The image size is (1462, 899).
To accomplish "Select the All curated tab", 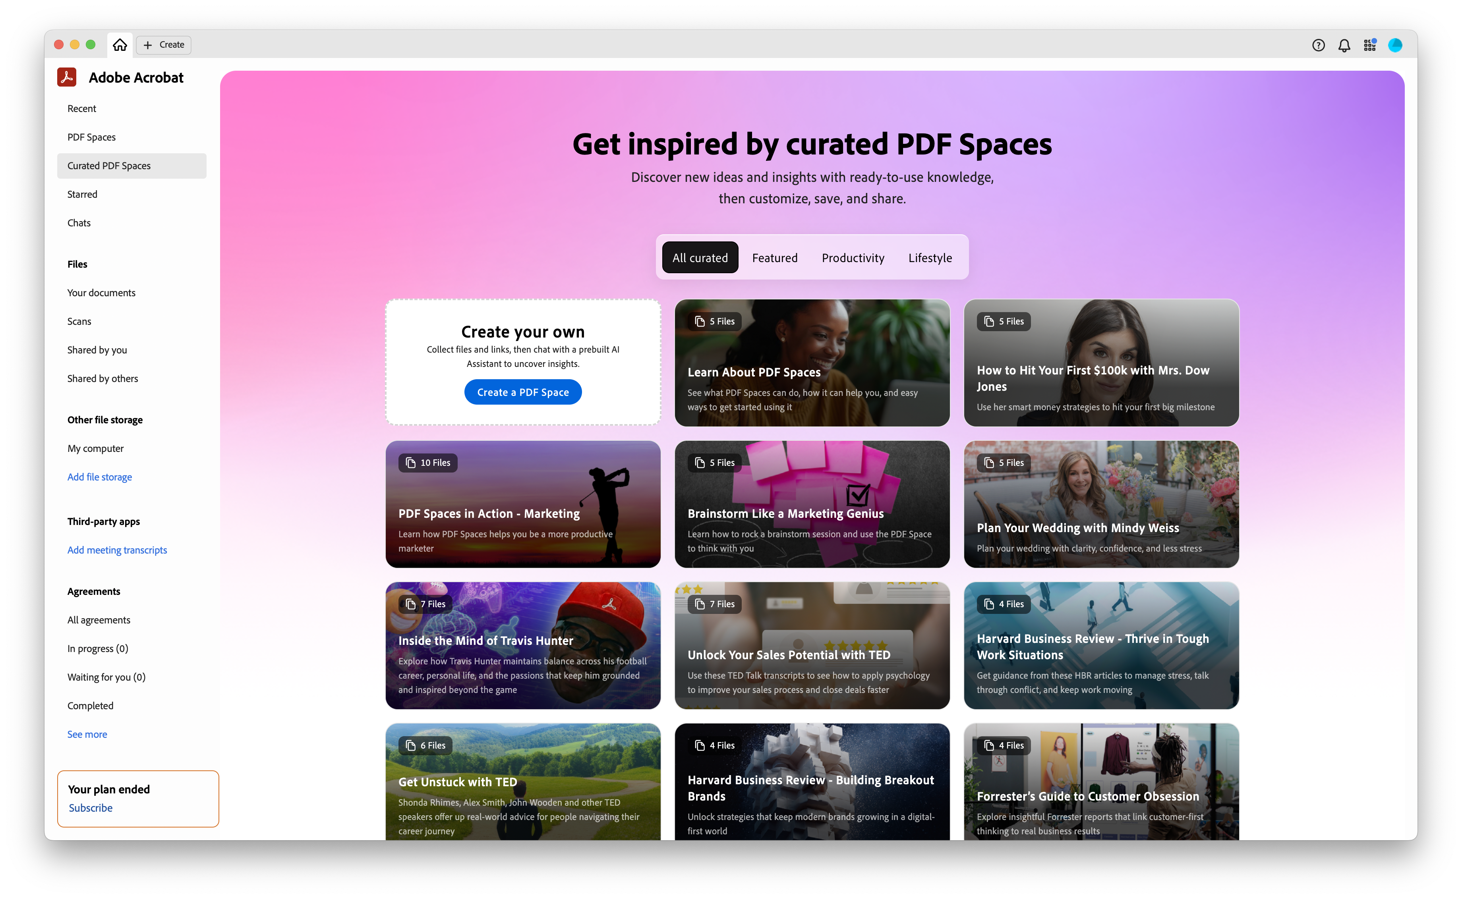I will 700,258.
